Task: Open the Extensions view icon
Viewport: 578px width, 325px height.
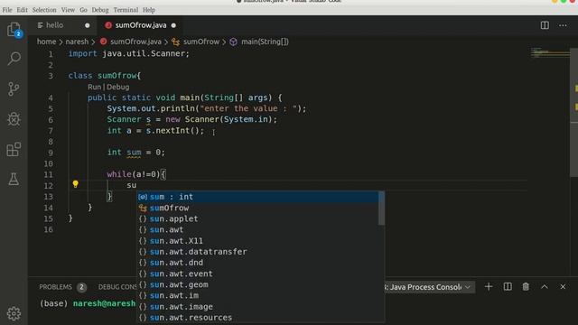Action: pos(14,149)
